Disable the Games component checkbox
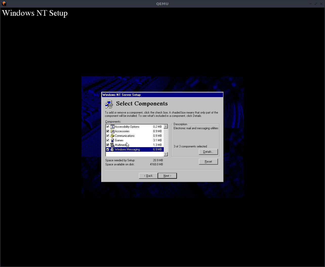Screen dimensions: 325x267 point(108,140)
